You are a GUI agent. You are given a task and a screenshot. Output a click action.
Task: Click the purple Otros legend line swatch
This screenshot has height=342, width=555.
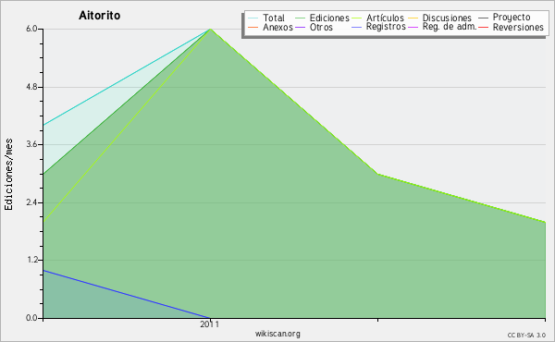point(300,27)
